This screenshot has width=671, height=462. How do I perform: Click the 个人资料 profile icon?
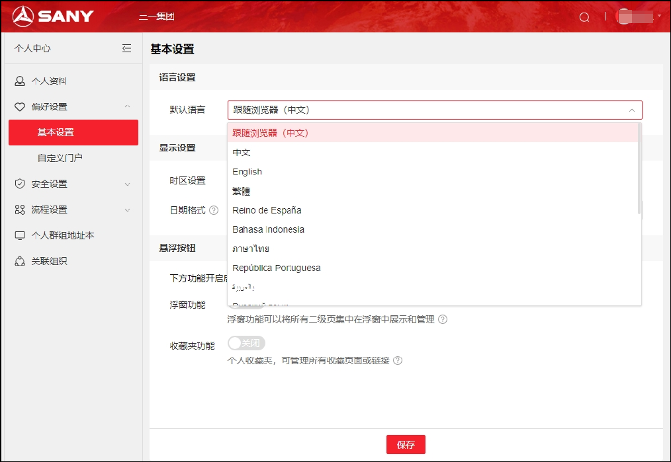click(x=20, y=81)
